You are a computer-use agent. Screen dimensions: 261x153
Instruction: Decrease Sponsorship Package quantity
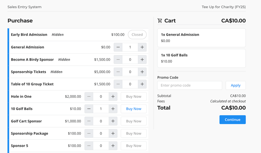pyautogui.click(x=89, y=134)
